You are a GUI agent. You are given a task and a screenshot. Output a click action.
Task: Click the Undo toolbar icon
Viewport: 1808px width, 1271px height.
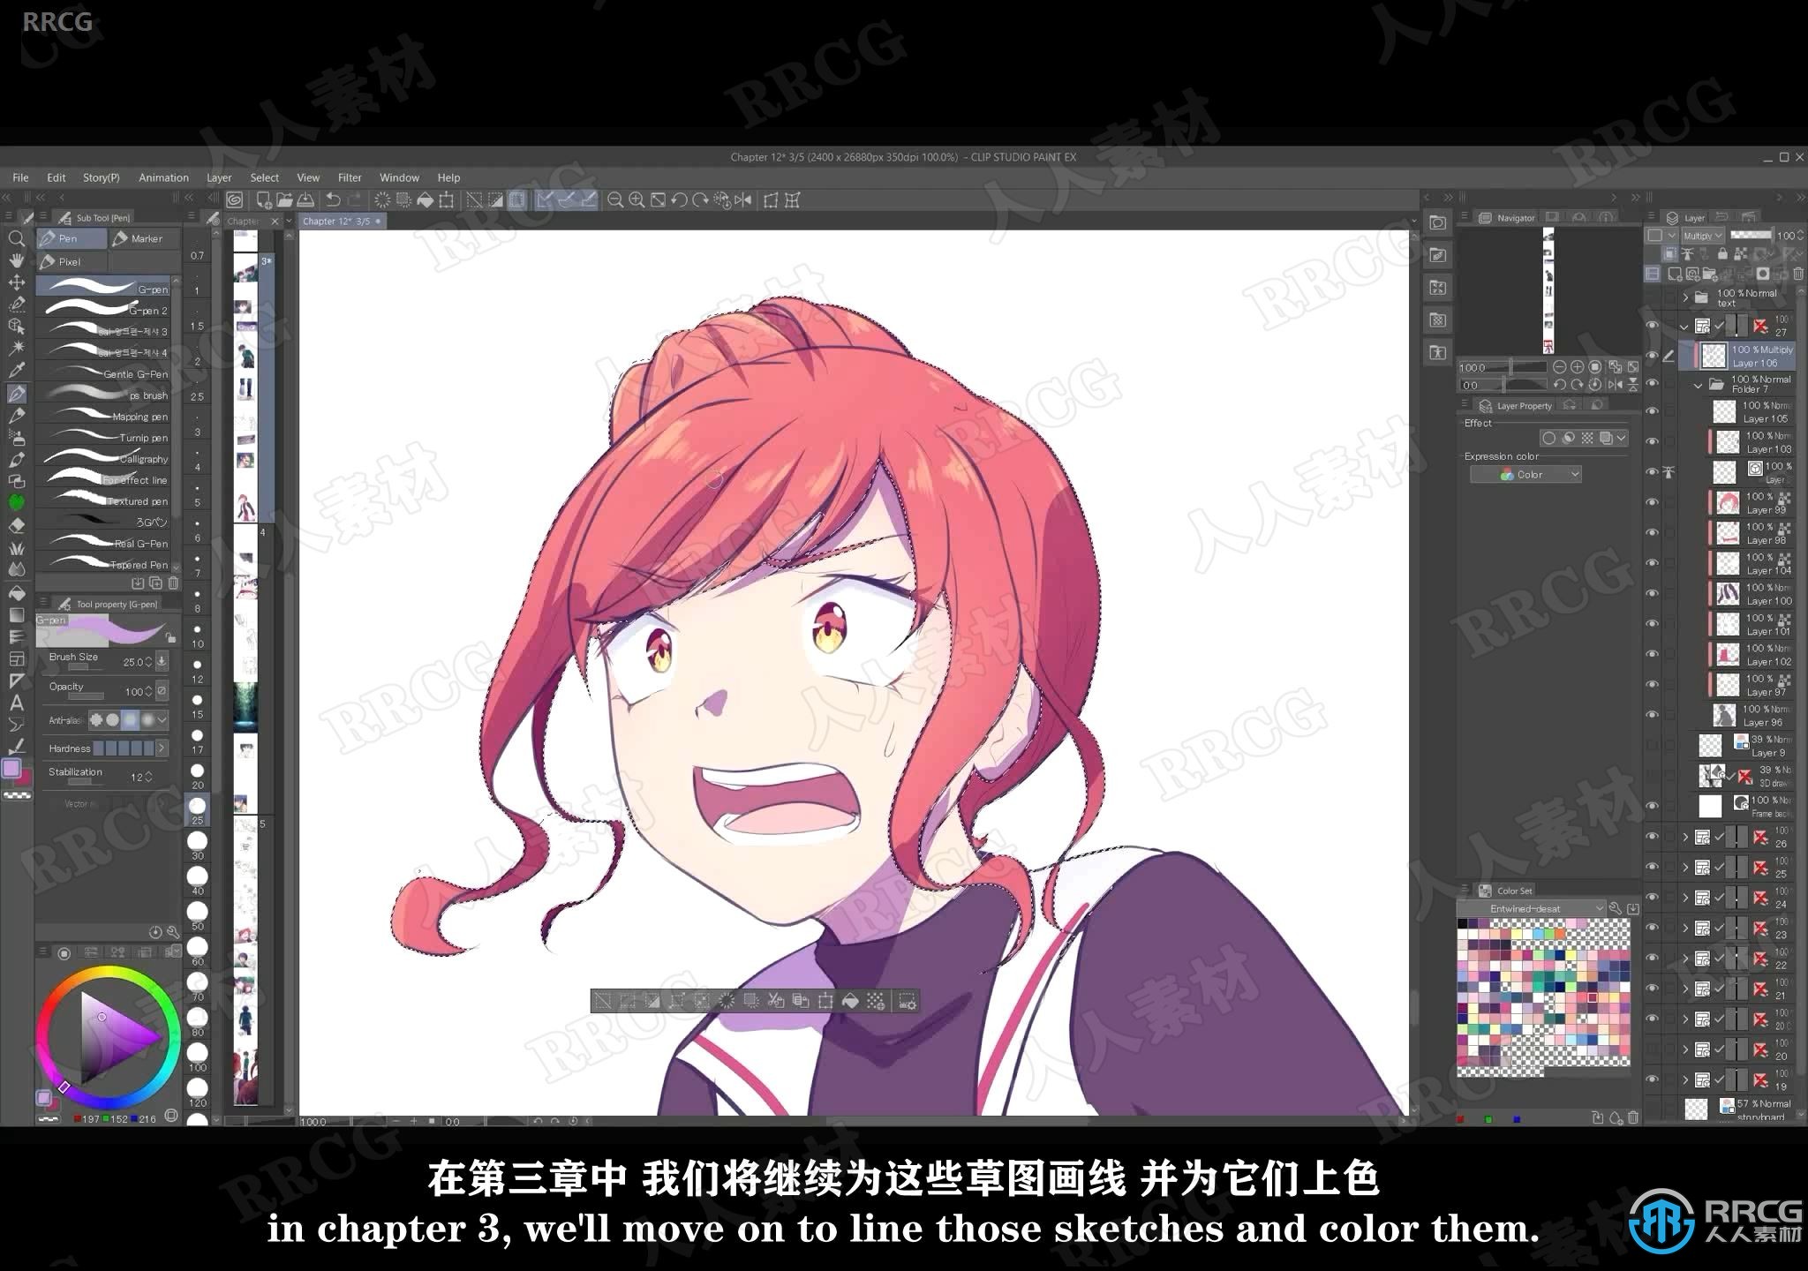333,200
